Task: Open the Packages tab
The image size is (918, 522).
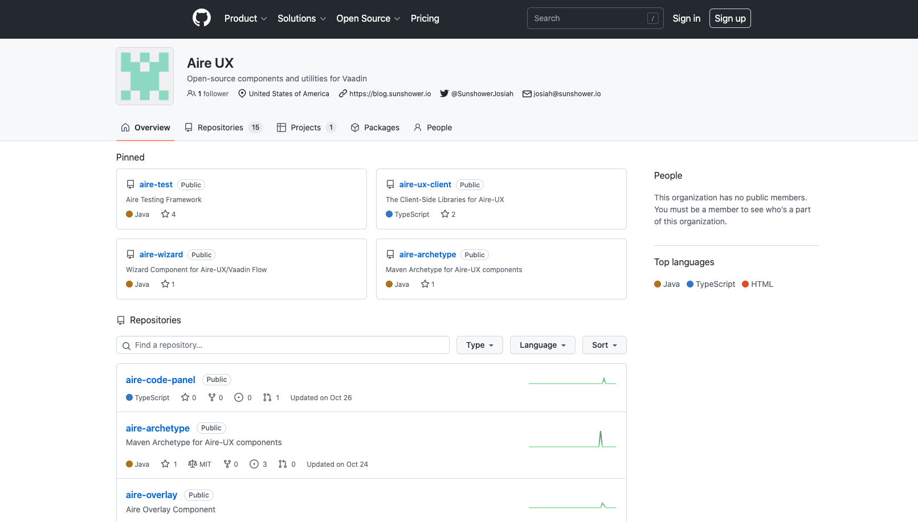Action: [x=375, y=128]
